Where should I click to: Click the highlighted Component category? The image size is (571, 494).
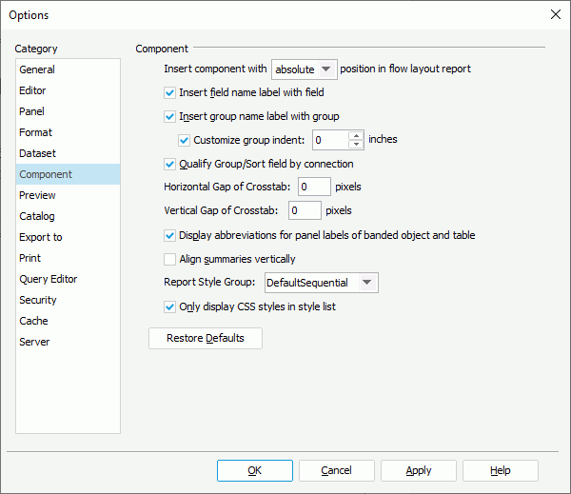pos(68,174)
